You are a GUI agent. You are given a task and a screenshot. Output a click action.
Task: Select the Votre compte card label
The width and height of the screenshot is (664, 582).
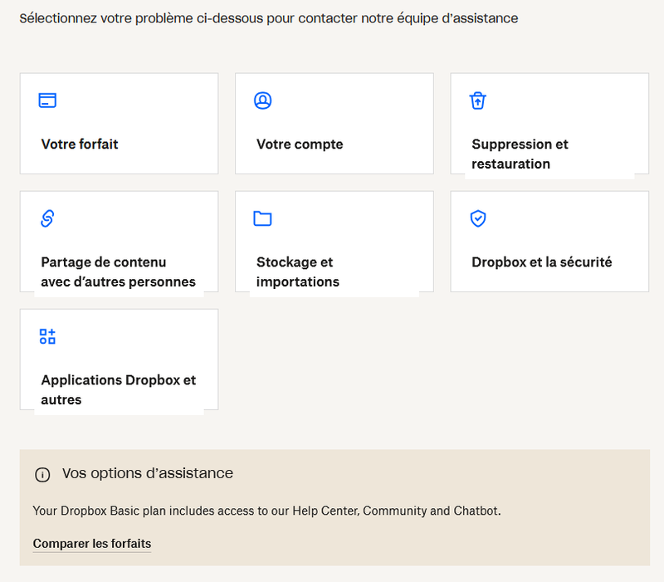[300, 144]
